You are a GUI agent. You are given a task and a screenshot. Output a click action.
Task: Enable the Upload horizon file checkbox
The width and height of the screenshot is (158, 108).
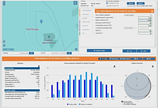click(107, 6)
